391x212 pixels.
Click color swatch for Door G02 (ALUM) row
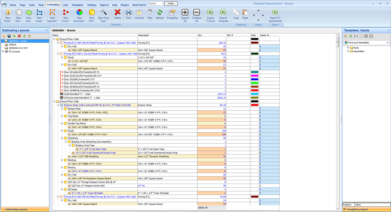(254, 83)
